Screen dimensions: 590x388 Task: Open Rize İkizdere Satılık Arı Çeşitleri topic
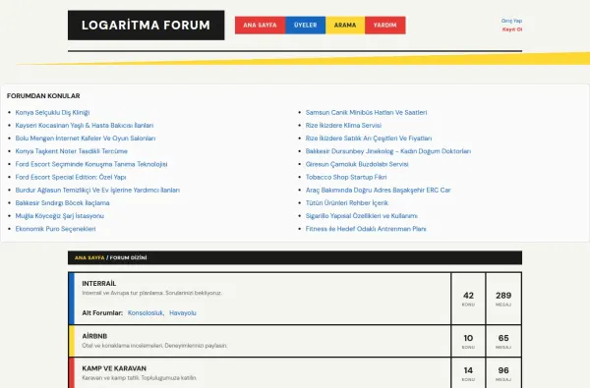tap(369, 139)
